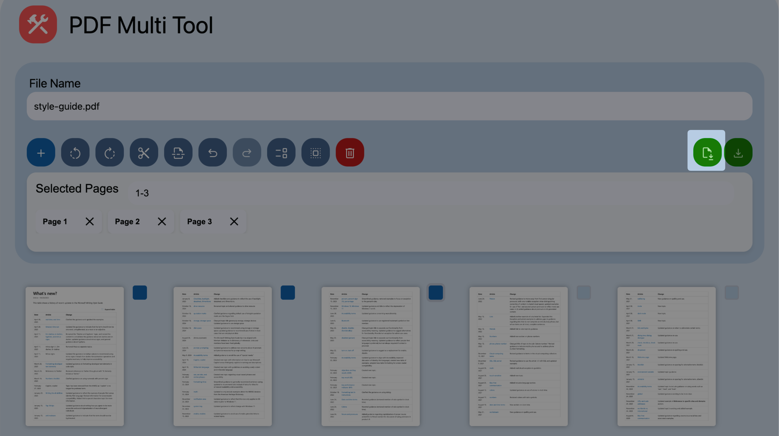This screenshot has width=779, height=436.
Task: Redo the last action
Action: click(247, 152)
